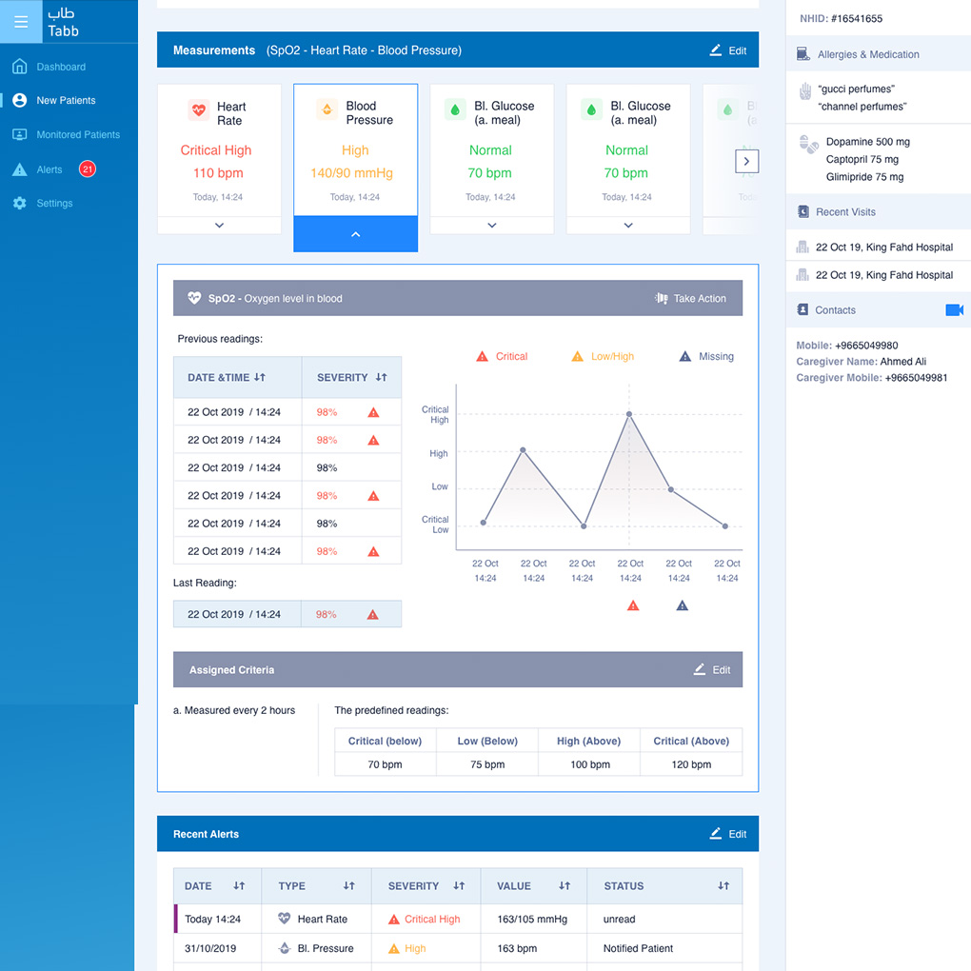The height and width of the screenshot is (971, 971).
Task: Click the dark blue missing marker below chart
Action: pos(682,605)
